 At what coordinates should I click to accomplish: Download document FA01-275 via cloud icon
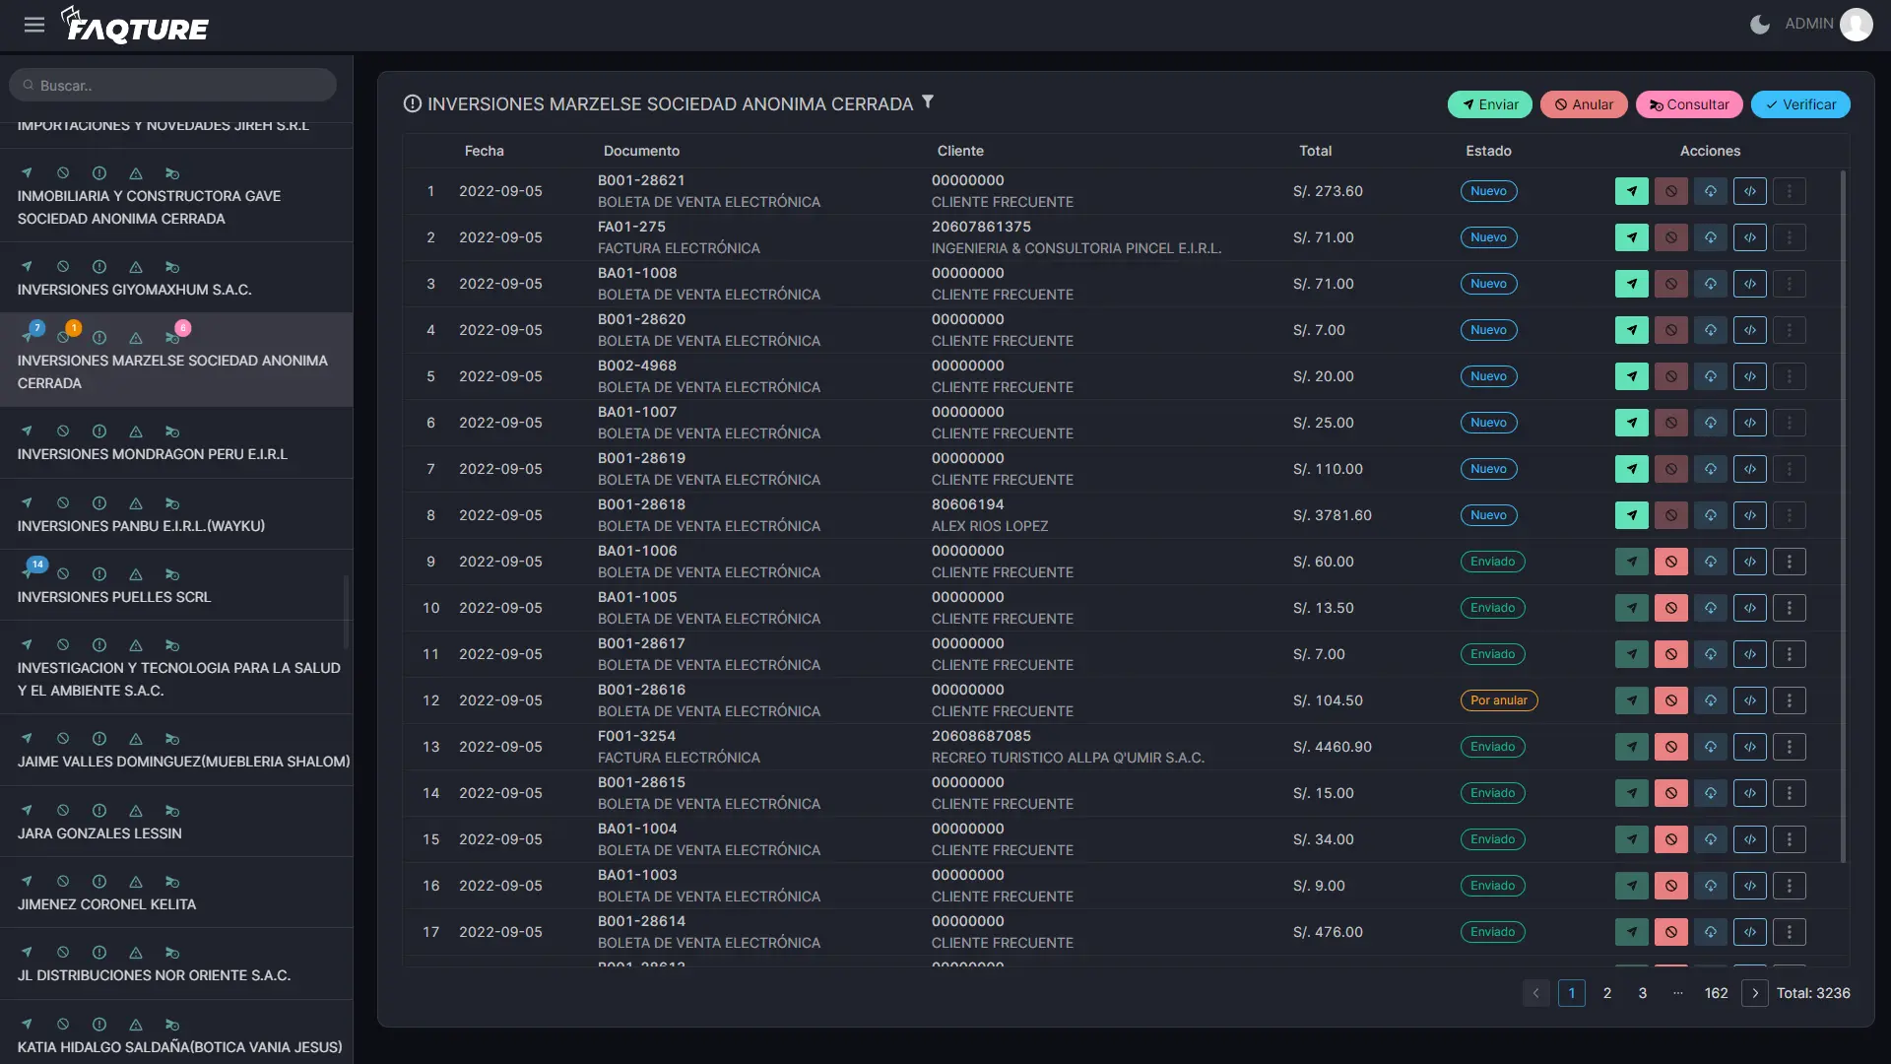point(1710,237)
